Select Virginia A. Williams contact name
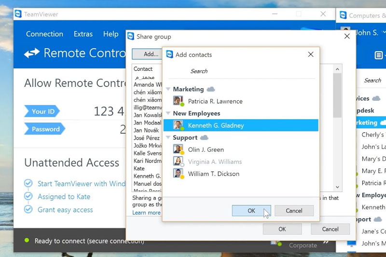The width and height of the screenshot is (386, 257). coord(215,162)
